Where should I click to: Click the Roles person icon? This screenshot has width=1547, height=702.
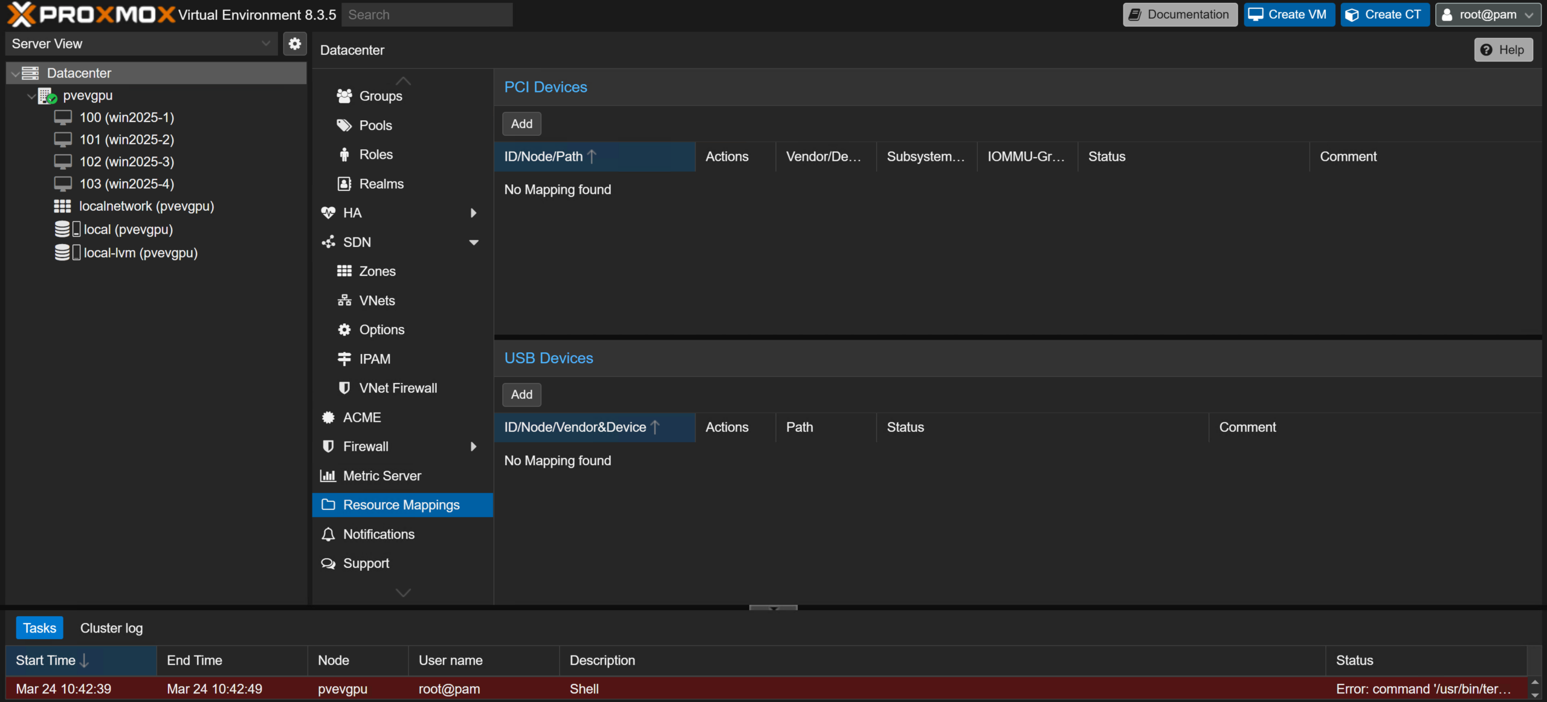click(344, 155)
